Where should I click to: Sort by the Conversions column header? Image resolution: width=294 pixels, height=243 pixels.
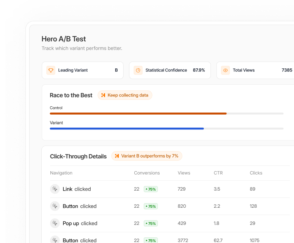147,173
